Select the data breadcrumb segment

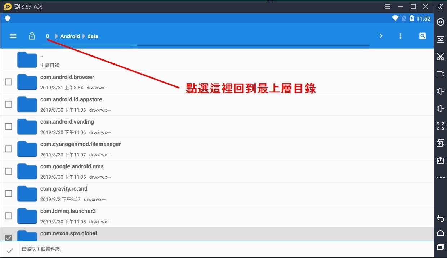coord(93,36)
